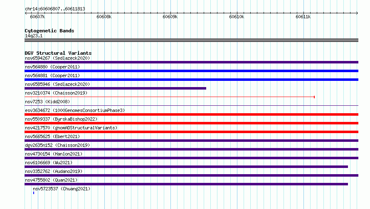The height and width of the screenshot is (209, 370).
Task: Click the 14q23.1 band label
Action: pyautogui.click(x=34, y=36)
